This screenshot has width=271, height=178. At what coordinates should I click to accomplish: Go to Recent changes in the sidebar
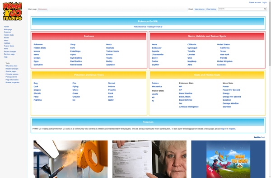click(x=10, y=52)
